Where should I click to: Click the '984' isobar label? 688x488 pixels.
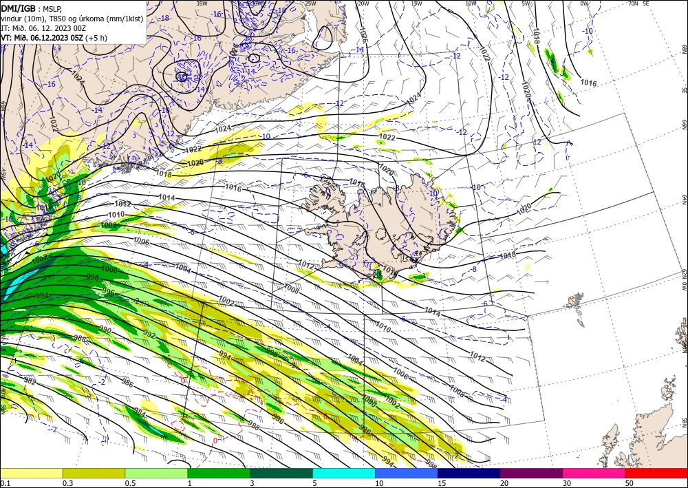click(x=140, y=412)
